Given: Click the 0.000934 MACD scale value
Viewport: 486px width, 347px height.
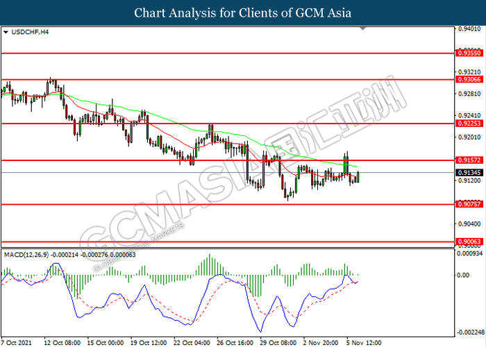Looking at the screenshot, I should tap(470, 253).
